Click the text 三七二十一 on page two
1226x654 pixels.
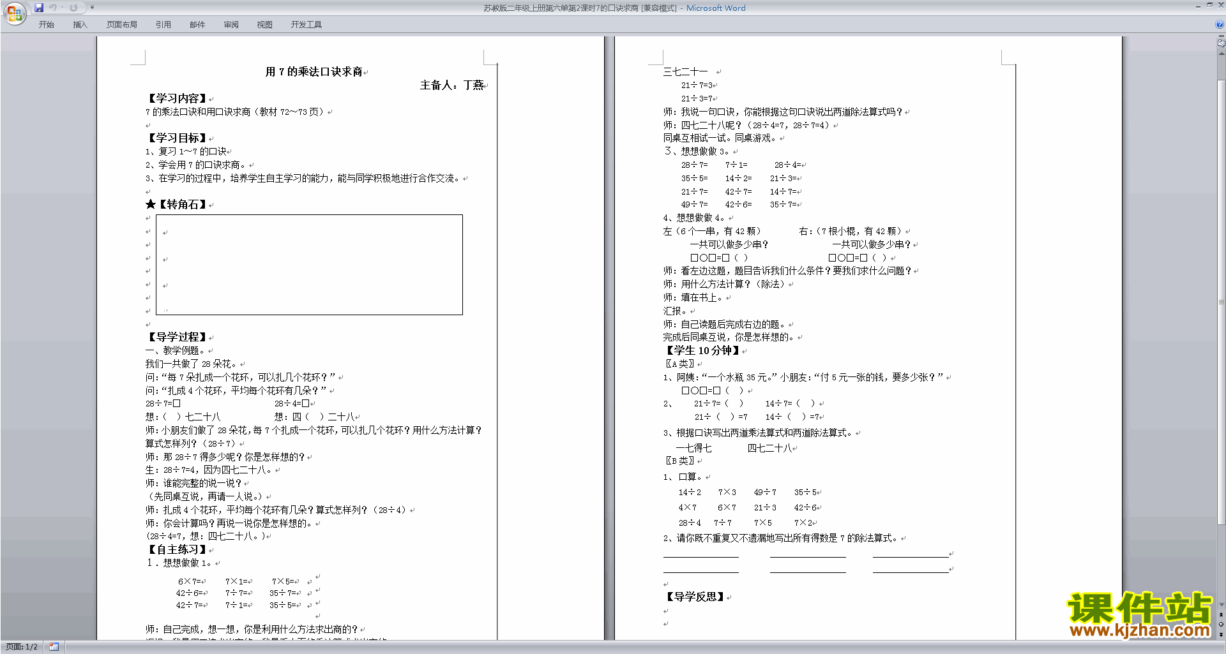[x=686, y=71]
